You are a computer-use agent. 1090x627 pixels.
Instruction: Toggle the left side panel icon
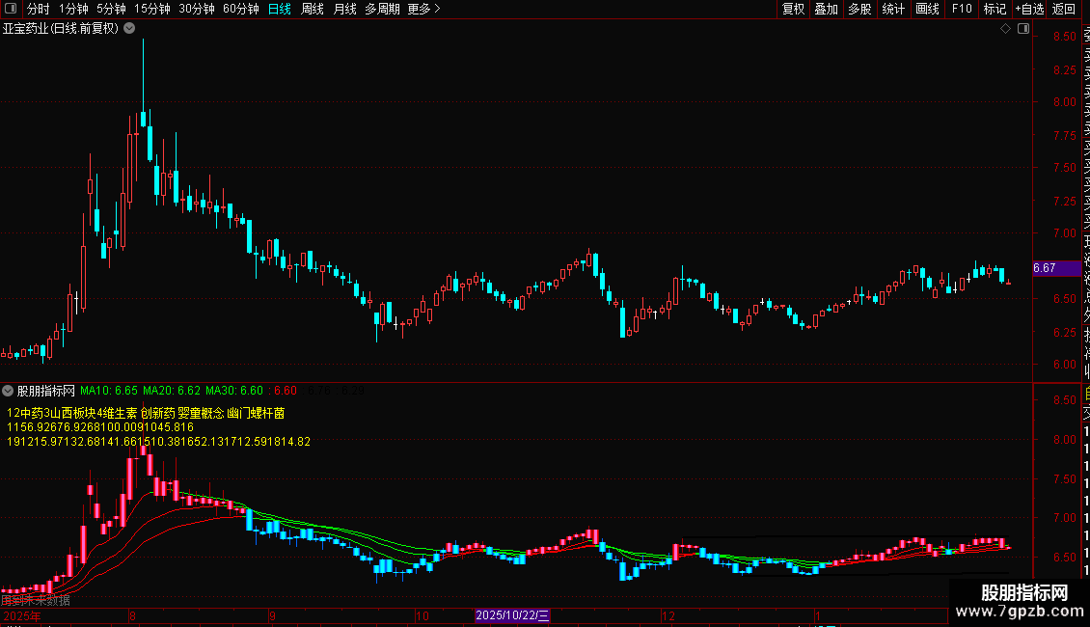click(11, 9)
